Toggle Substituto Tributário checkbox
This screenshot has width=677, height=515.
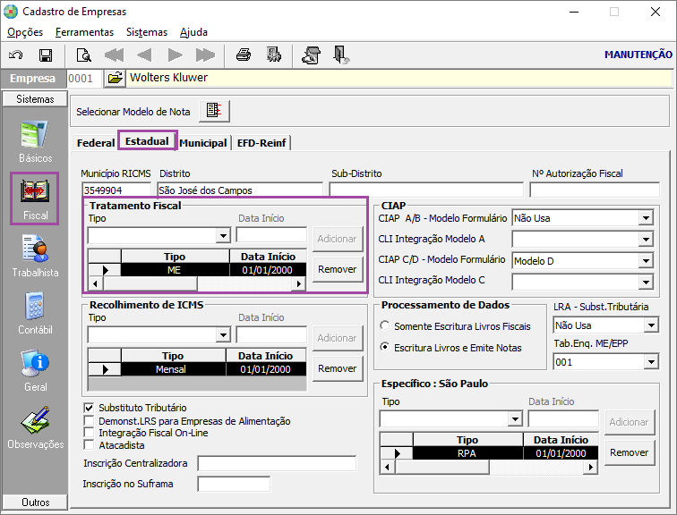(x=89, y=408)
